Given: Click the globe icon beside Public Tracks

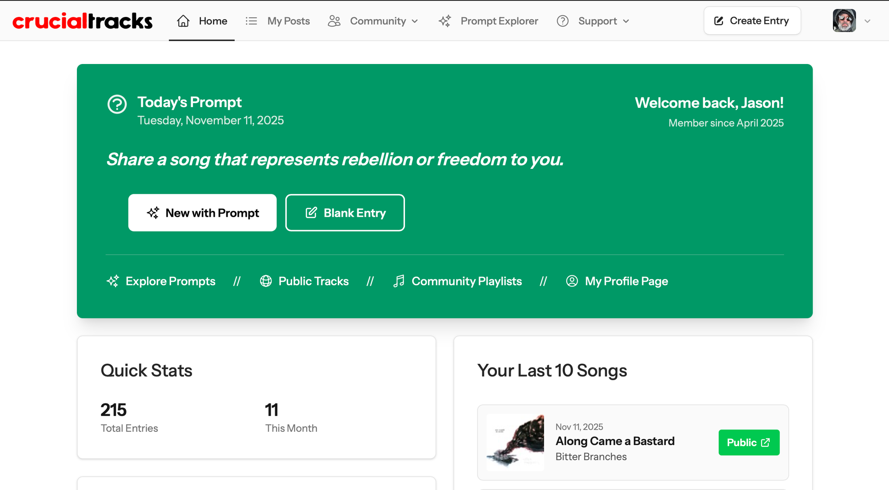Looking at the screenshot, I should point(266,281).
